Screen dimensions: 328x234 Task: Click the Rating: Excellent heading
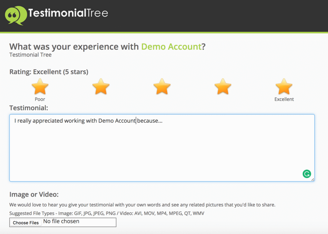point(48,72)
